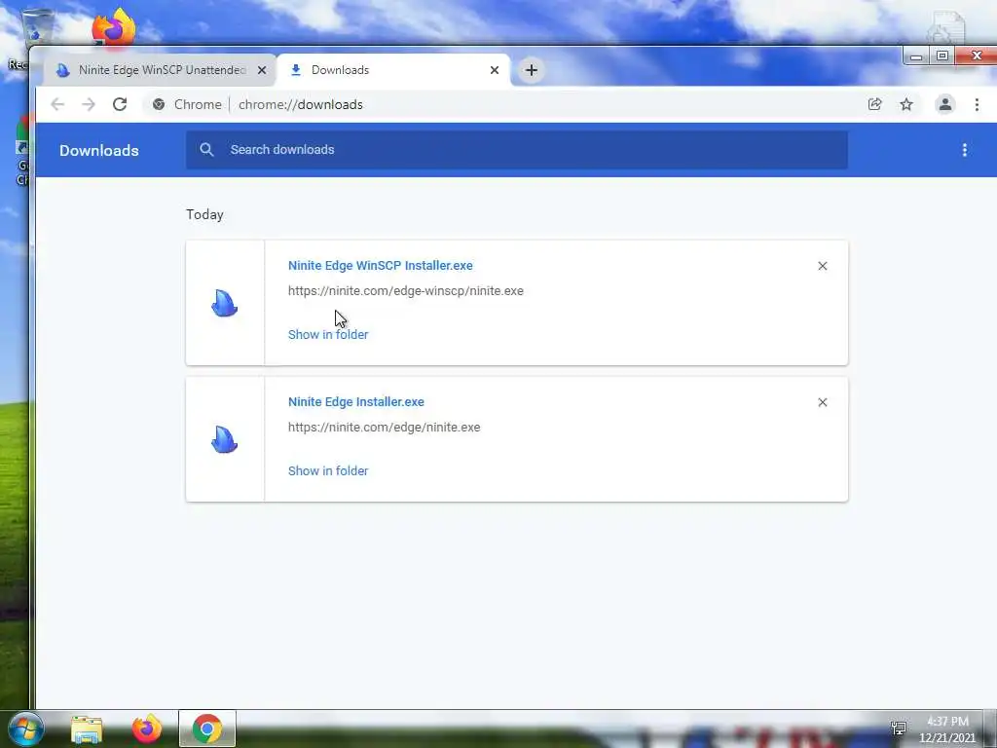Go back using the browser back arrow
This screenshot has height=748, width=997.
tap(57, 104)
